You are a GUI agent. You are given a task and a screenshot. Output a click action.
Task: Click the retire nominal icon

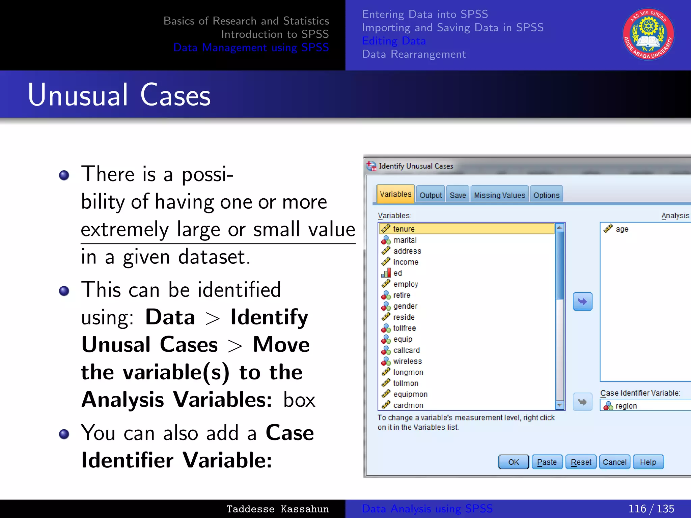click(386, 295)
